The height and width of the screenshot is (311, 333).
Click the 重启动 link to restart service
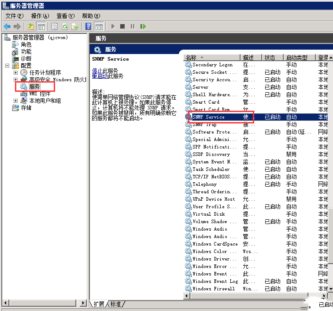point(100,76)
